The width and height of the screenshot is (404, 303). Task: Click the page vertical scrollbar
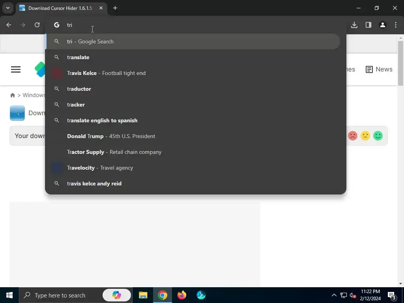click(x=400, y=63)
